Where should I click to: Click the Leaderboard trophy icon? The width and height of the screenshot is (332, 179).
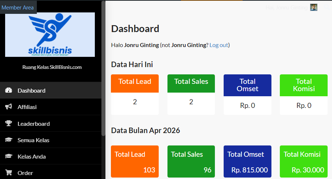point(9,124)
